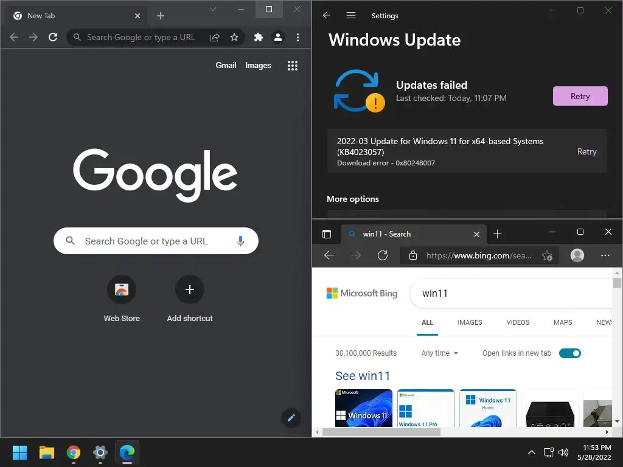Open the Windows 11 wallpaper thumbnail
This screenshot has width=623, height=467.
(x=363, y=408)
